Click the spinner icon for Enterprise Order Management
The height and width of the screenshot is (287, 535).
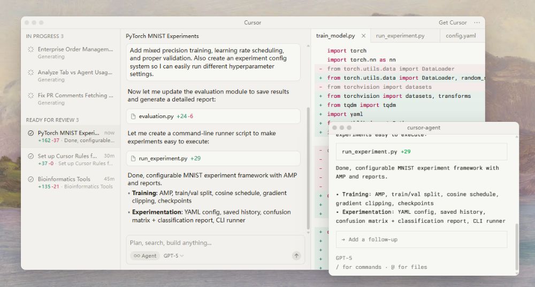tap(30, 49)
